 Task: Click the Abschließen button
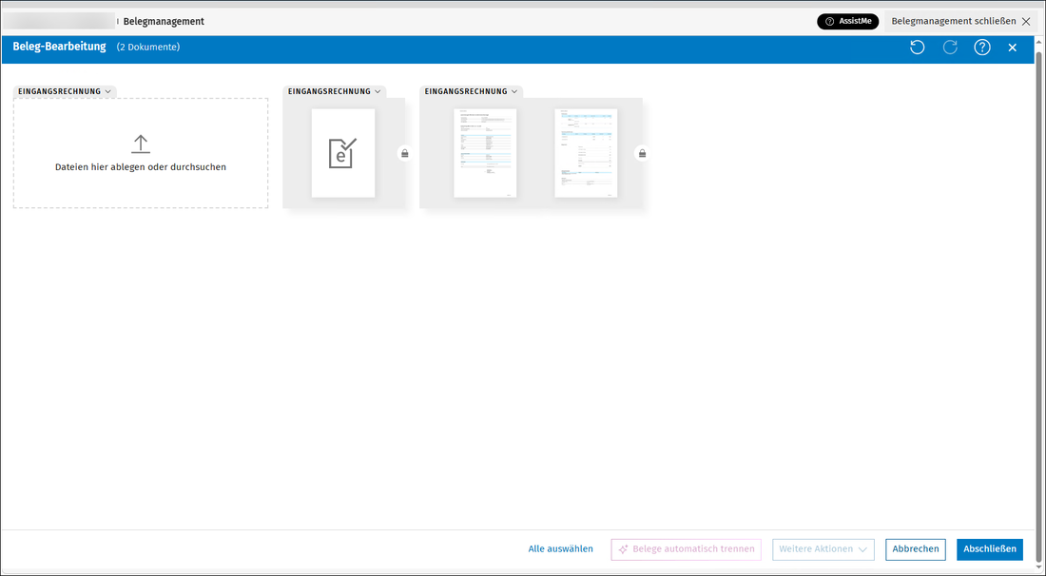(x=989, y=549)
